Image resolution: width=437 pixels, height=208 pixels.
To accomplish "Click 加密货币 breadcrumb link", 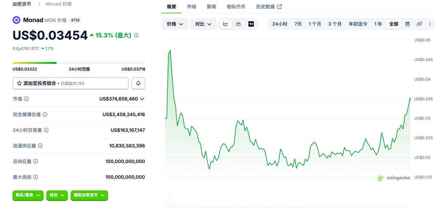I will point(22,4).
